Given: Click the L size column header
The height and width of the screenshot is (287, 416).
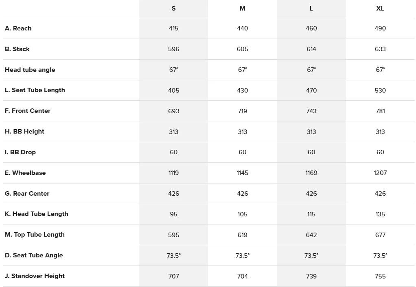Looking at the screenshot, I should pyautogui.click(x=311, y=9).
